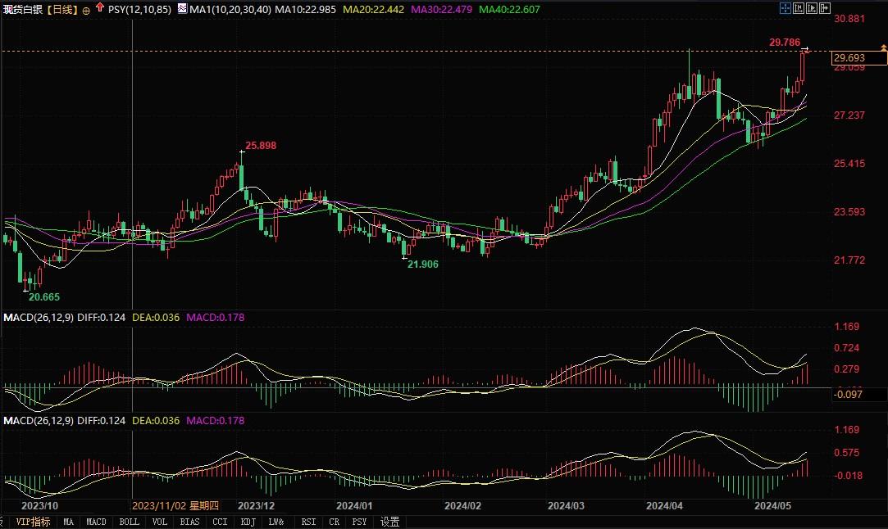Viewport: 888px width, 529px height.
Task: Switch to the KDJ indicator tab
Action: point(248,522)
